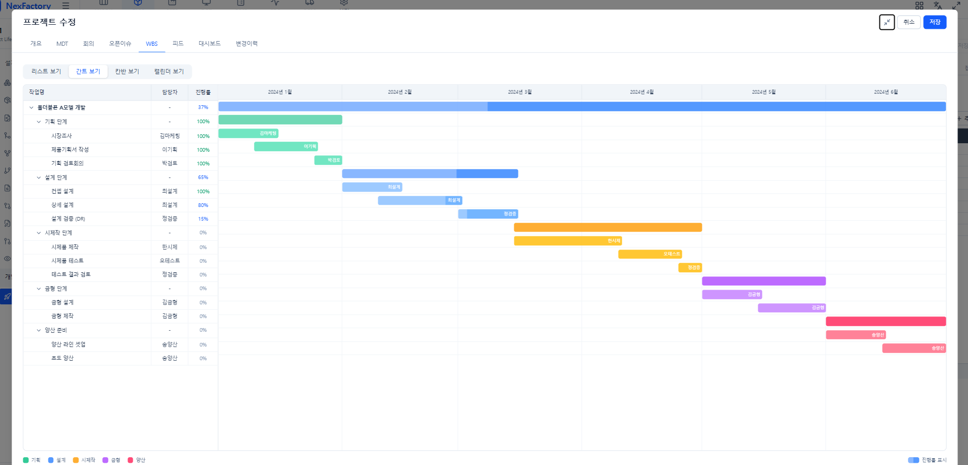968x465 pixels.
Task: Select the 시장조사 Gantt bar labeled 김마케팅
Action: [248, 133]
